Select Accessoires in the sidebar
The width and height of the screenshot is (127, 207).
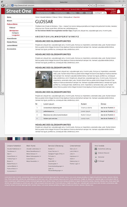tap(12, 49)
